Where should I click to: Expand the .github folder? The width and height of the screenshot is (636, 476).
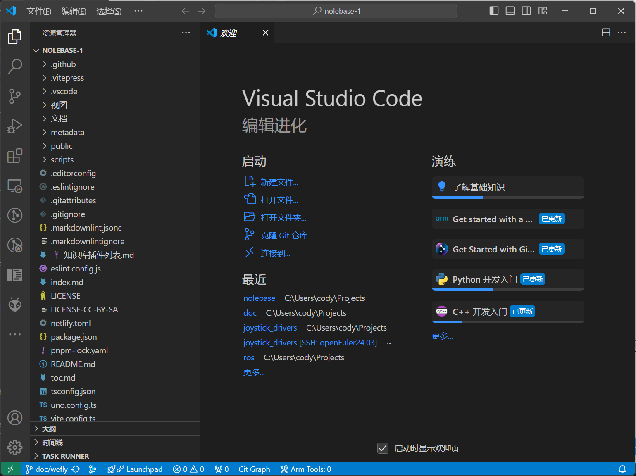tap(63, 64)
